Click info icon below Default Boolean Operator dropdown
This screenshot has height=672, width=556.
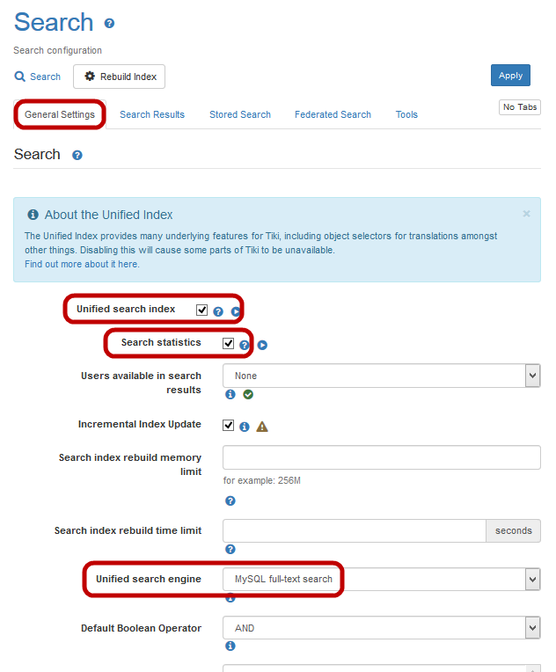(x=230, y=646)
